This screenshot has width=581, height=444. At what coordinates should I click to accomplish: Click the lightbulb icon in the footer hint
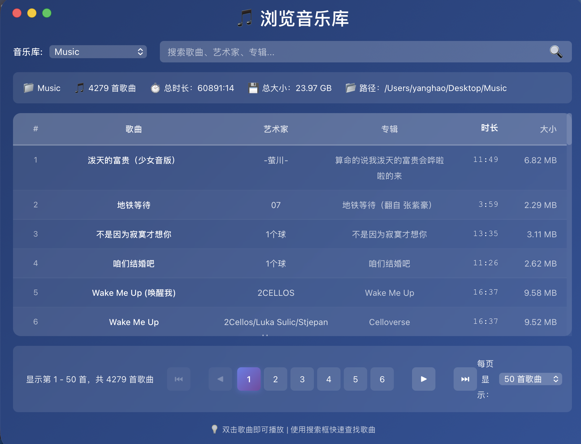[214, 429]
